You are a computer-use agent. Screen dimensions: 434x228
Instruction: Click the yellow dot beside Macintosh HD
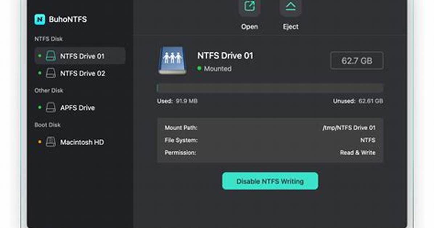(40, 142)
